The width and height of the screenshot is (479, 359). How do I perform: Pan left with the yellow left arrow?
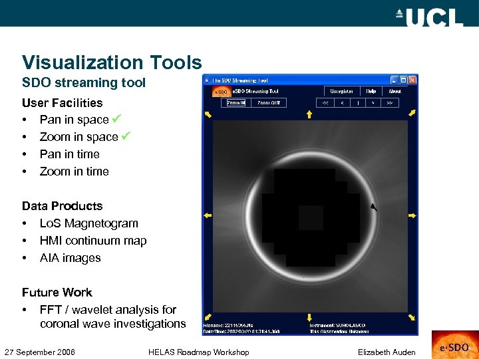(x=208, y=215)
